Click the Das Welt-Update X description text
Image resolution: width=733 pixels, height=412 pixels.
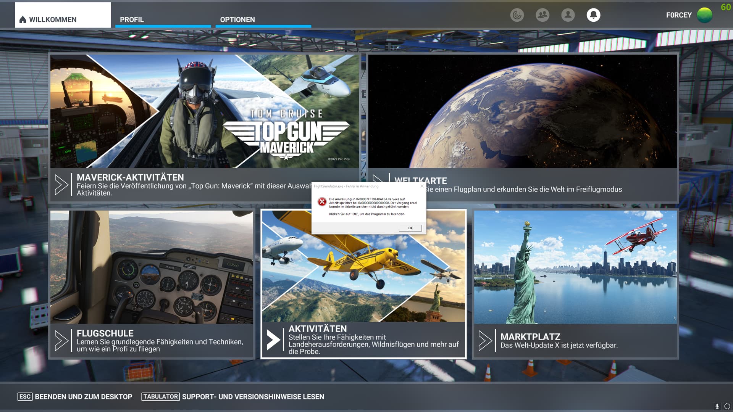(559, 345)
